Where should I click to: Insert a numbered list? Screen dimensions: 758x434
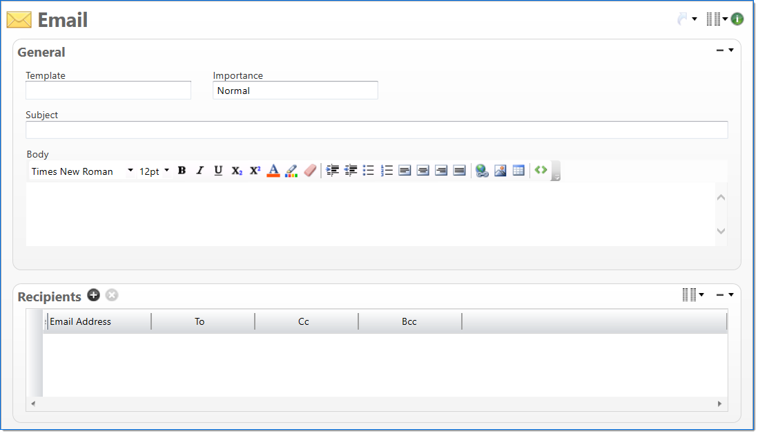point(387,171)
